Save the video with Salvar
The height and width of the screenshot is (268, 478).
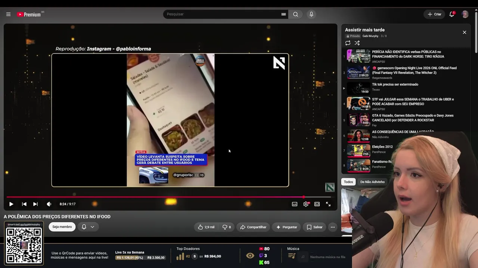(x=314, y=227)
